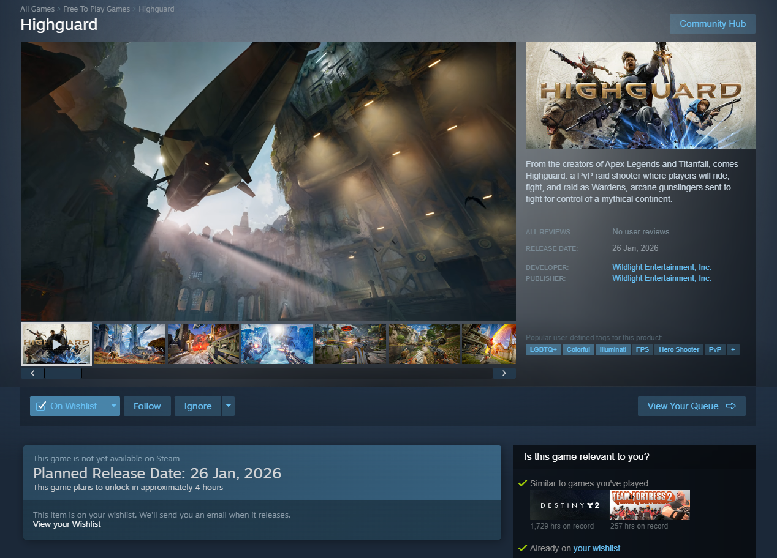Select the LGBTQ+ tag
Image resolution: width=777 pixels, height=558 pixels.
544,350
